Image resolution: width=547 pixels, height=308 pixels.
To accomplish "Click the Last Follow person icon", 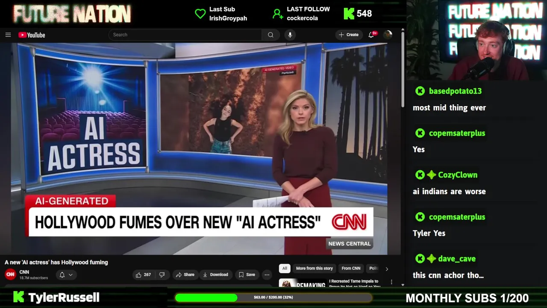I will tap(278, 14).
